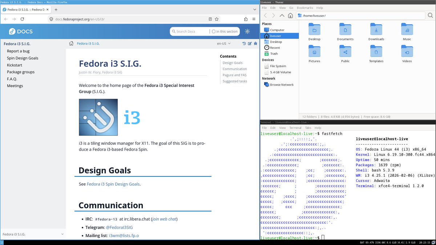436x245 pixels.
Task: Jump to 'Pagure and FAS' in Contents
Action: (234, 75)
